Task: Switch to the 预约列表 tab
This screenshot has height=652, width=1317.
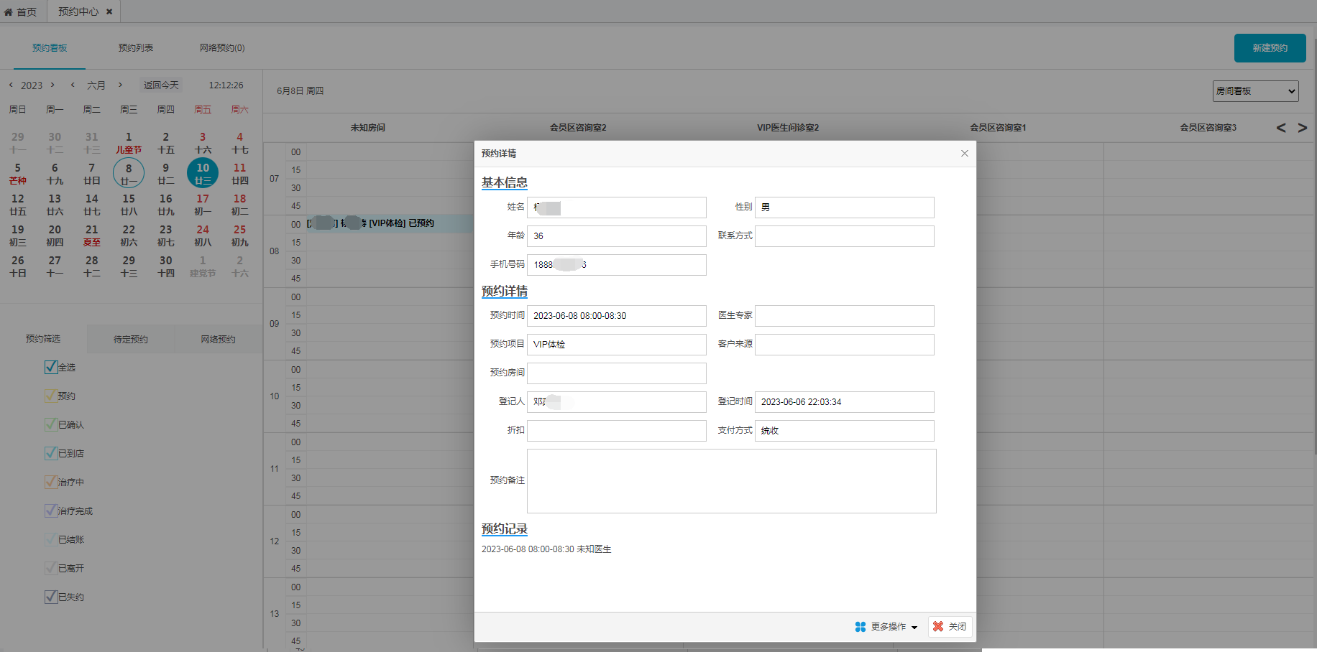Action: (x=136, y=48)
